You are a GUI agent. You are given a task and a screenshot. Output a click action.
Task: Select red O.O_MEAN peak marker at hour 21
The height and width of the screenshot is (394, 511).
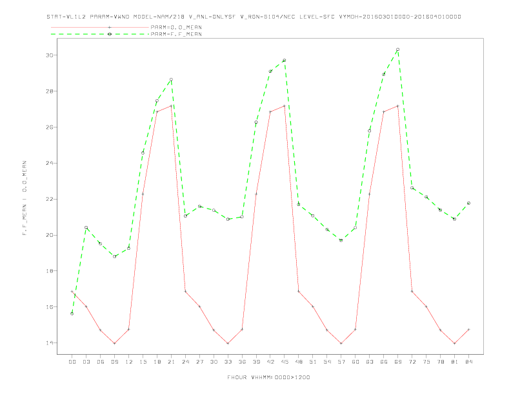(x=171, y=106)
